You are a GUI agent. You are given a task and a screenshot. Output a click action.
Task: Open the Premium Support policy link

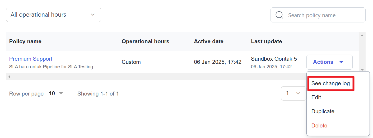[31, 59]
